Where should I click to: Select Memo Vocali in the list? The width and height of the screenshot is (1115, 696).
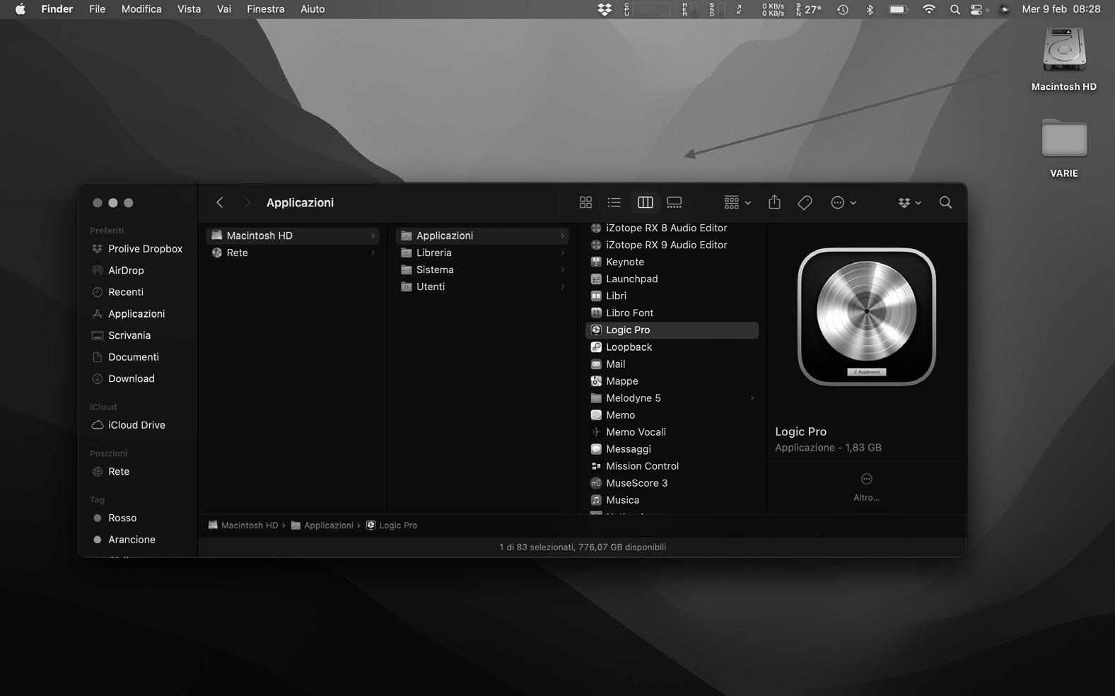[x=672, y=431]
